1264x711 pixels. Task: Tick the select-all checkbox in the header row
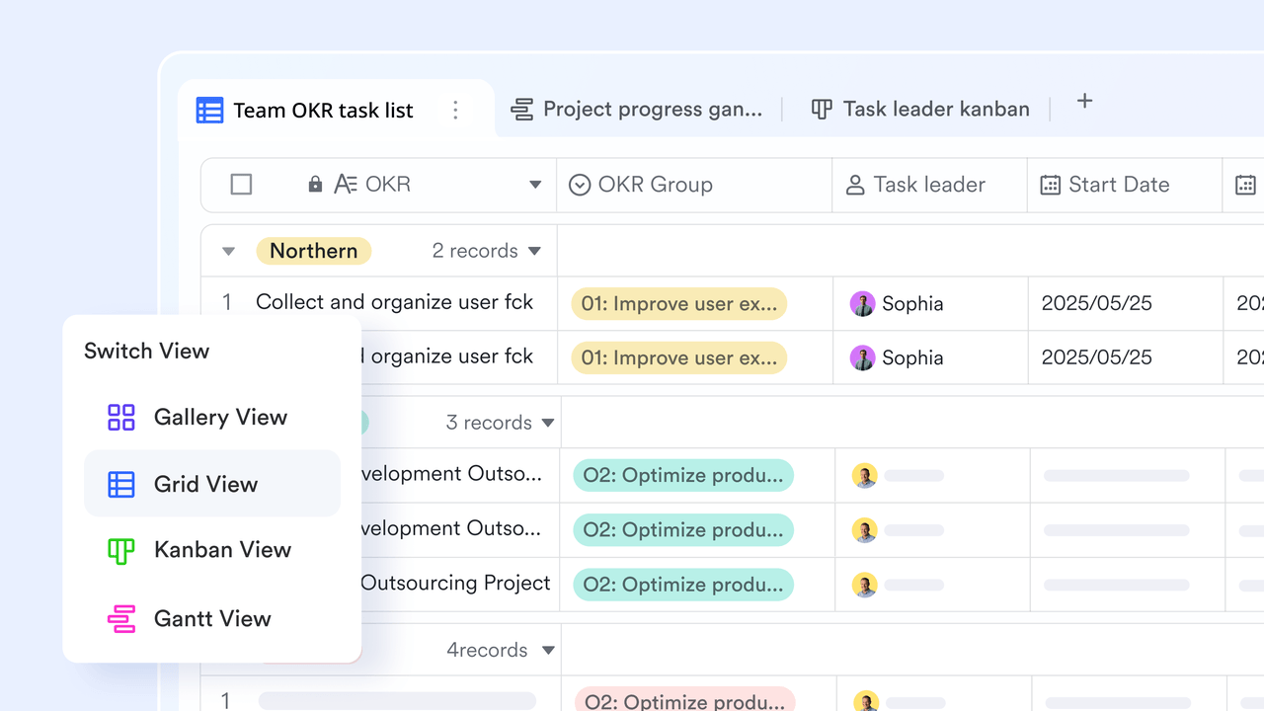click(241, 185)
